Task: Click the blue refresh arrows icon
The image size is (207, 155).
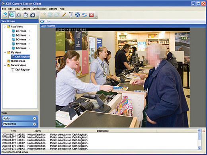Action: click(x=84, y=15)
